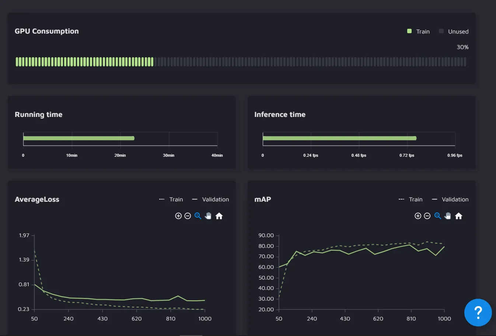Toggle Unused legend in GPU Consumption

point(454,32)
